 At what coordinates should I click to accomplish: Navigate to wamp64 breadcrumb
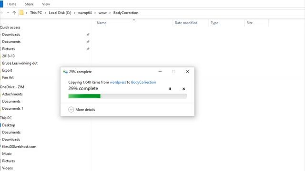85,13
